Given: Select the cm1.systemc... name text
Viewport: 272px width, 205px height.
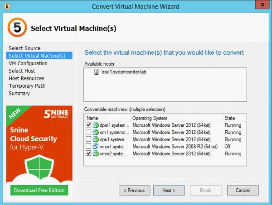Looking at the screenshot, I should point(114,132).
